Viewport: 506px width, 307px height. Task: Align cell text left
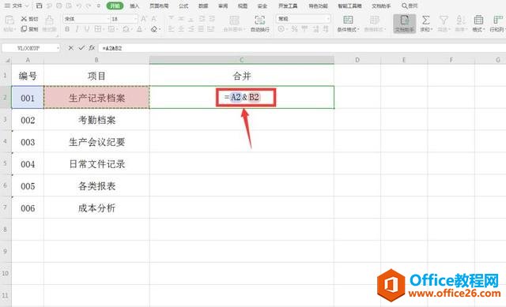point(171,29)
